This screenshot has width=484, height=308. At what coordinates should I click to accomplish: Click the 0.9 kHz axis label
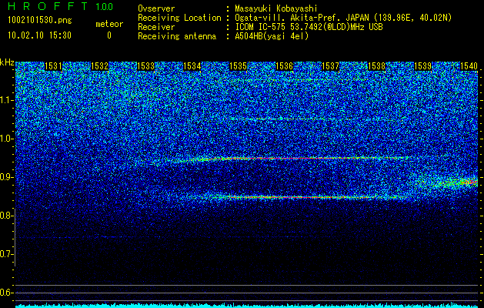coord(6,177)
